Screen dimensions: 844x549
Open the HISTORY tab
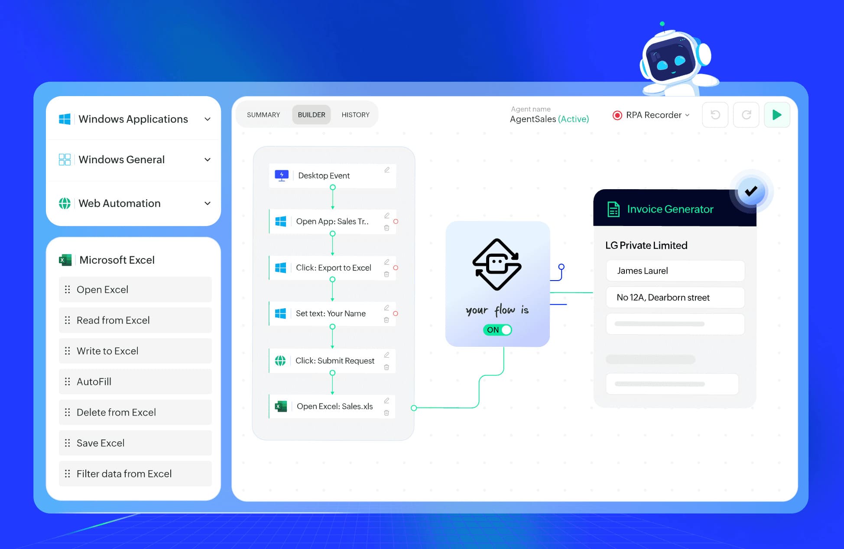(355, 114)
